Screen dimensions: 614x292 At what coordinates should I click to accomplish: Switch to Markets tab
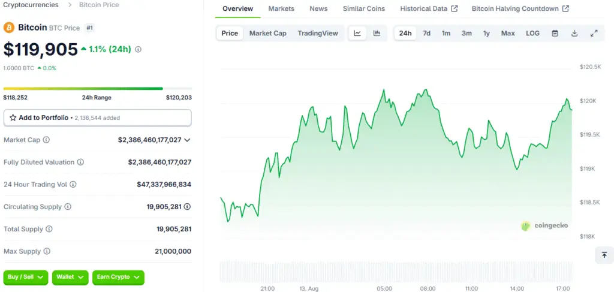[x=281, y=8]
